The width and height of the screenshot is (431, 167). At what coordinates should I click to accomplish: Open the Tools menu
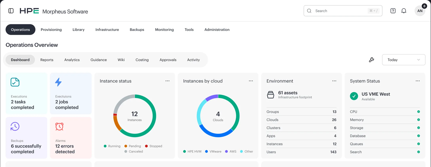tap(189, 29)
